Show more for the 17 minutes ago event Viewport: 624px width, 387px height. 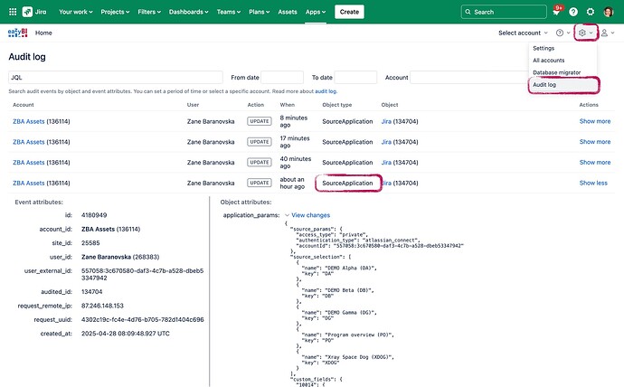(x=595, y=142)
